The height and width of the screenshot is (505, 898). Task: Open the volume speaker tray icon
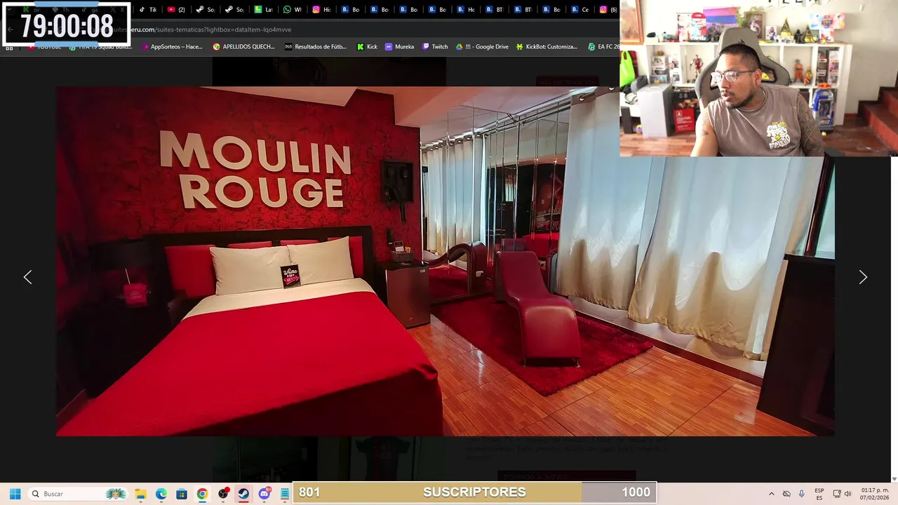[x=847, y=494]
